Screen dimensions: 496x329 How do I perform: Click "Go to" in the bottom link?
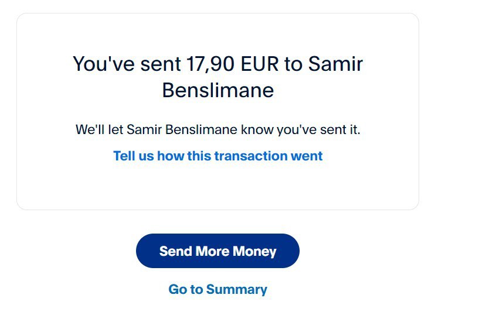click(x=185, y=289)
